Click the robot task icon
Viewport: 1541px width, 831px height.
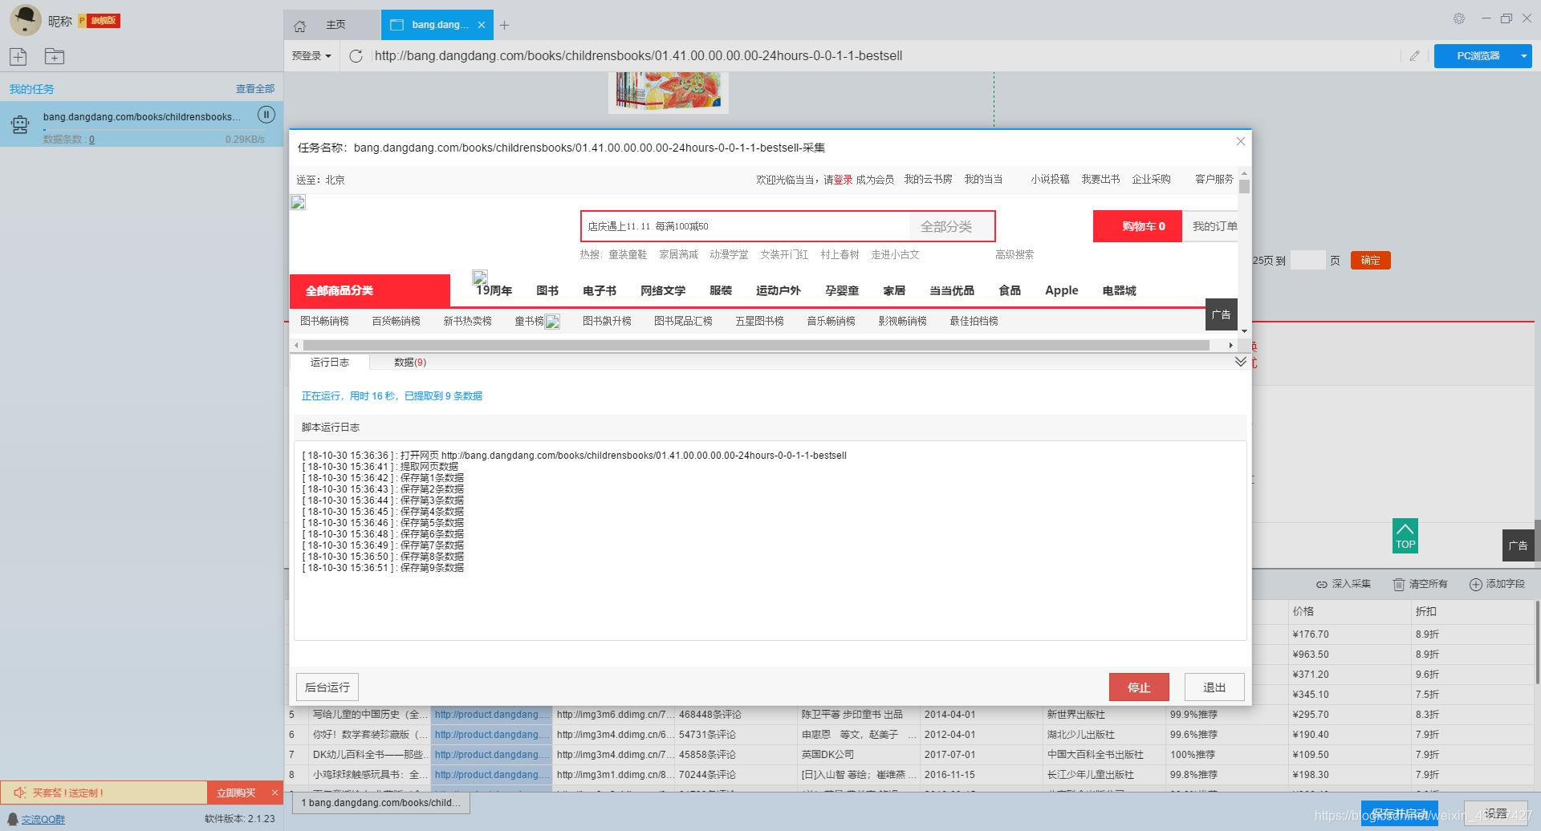pos(20,124)
